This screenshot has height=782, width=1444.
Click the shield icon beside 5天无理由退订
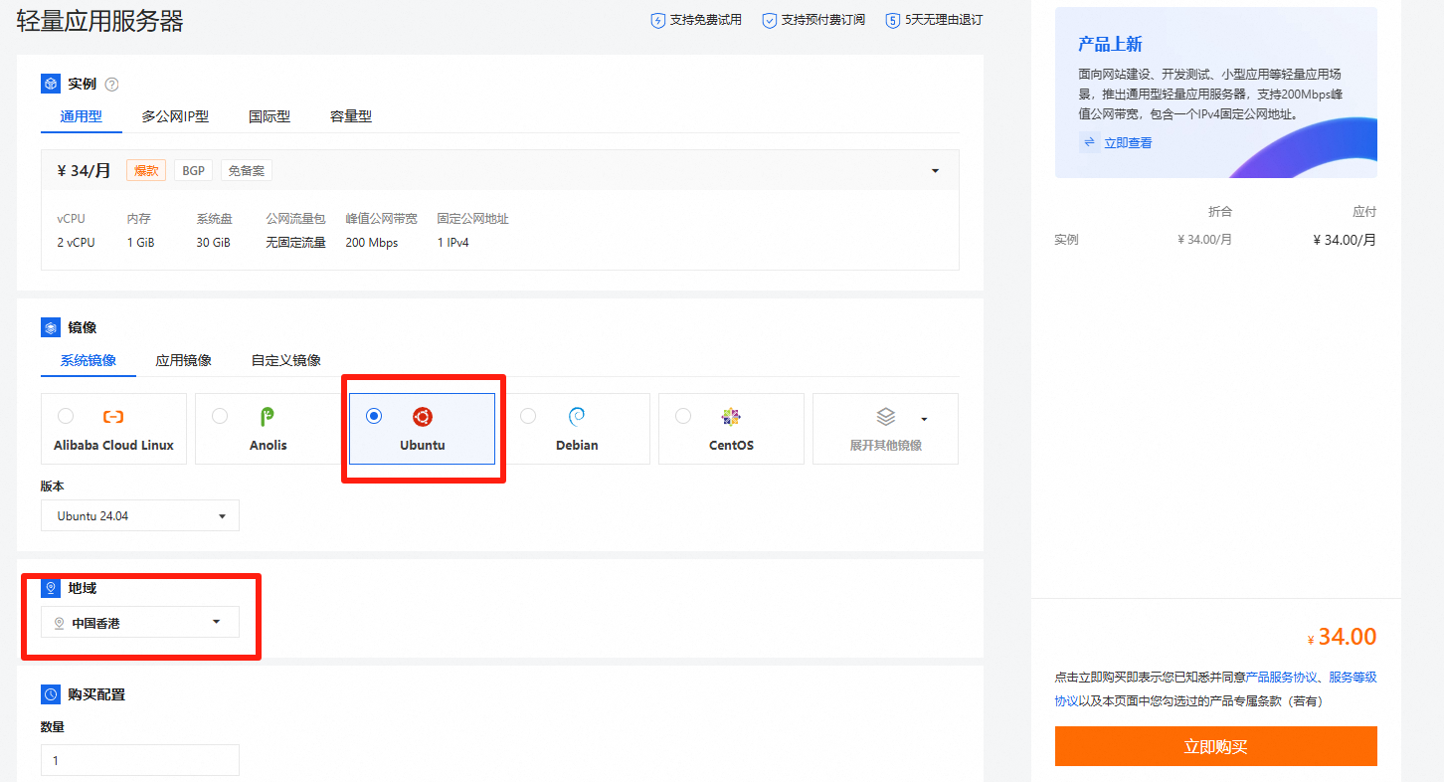893,20
